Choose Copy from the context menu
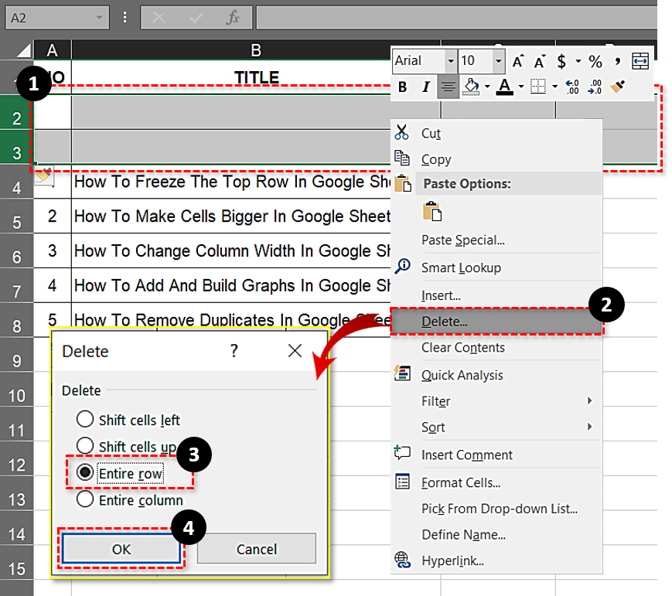 (x=496, y=159)
